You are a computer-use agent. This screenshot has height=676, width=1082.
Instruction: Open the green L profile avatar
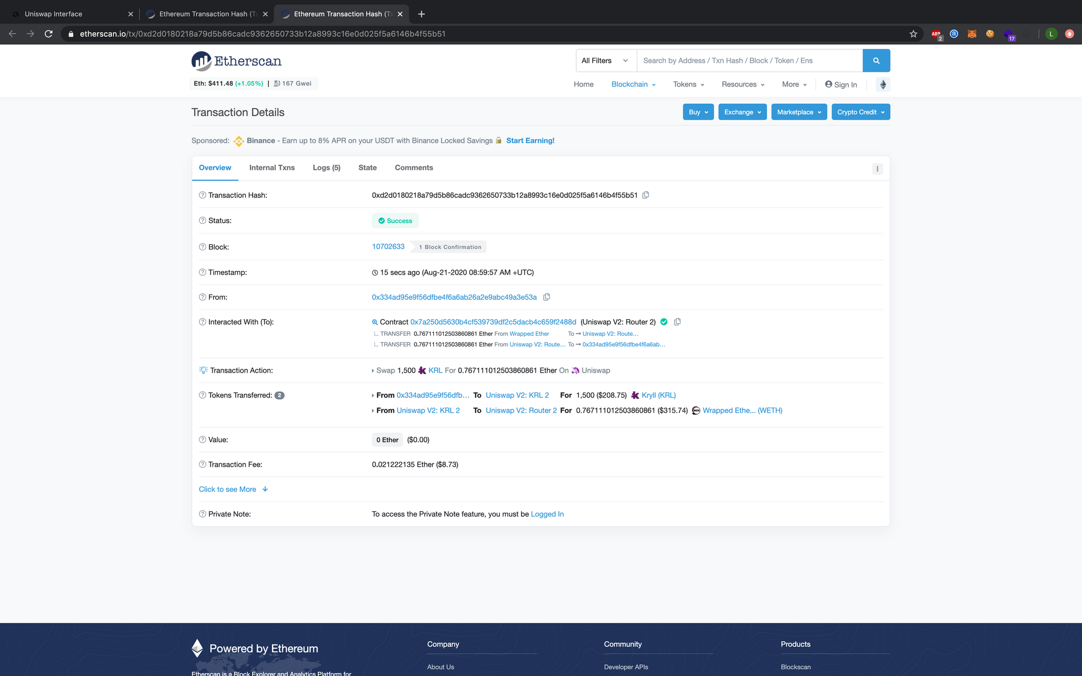click(x=1051, y=34)
